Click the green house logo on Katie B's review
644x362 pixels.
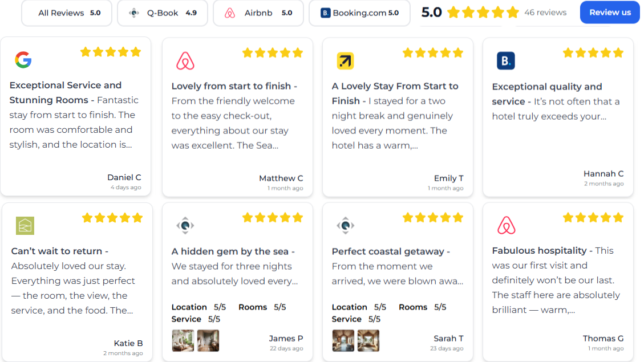tap(25, 226)
